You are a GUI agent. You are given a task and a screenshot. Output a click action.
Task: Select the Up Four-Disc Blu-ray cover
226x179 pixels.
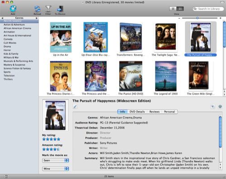96,37
